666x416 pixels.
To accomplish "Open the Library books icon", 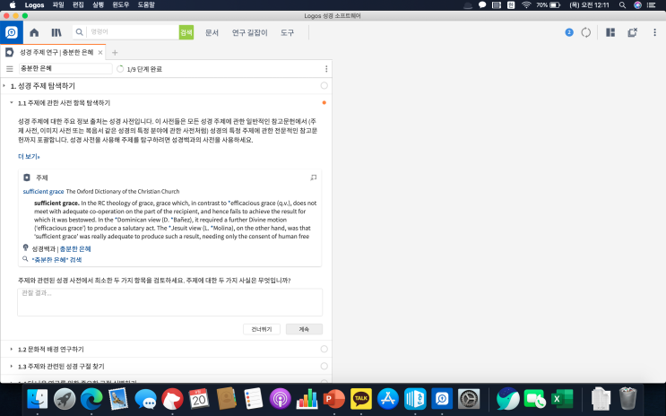I will click(56, 32).
